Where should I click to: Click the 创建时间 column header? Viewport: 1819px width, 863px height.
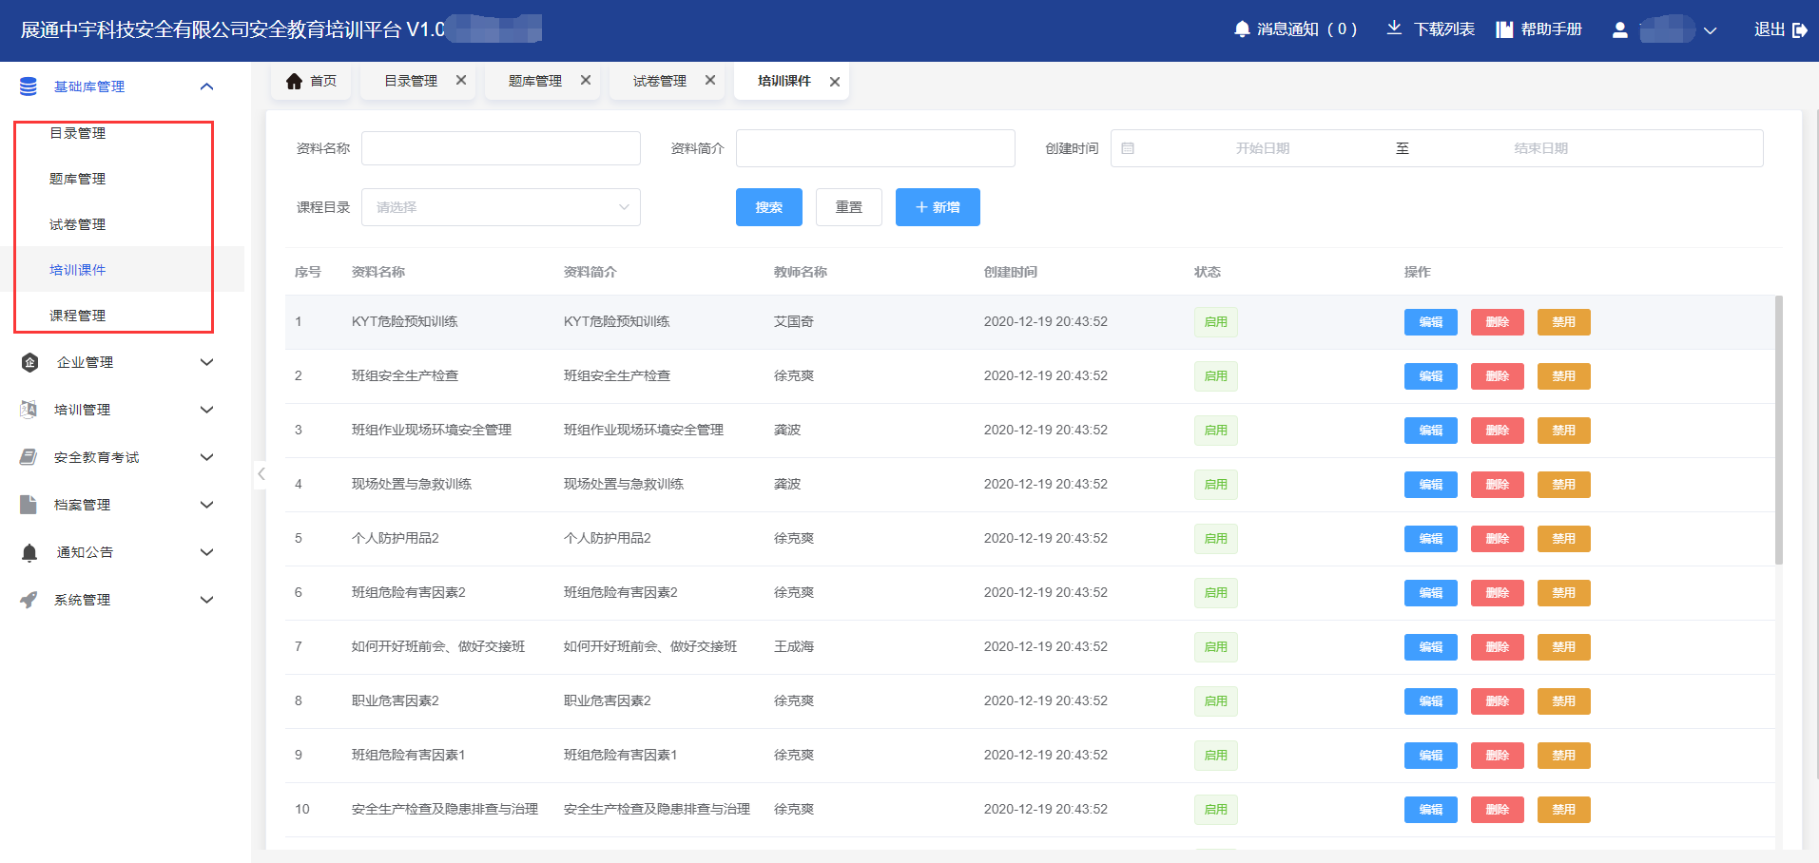(x=1011, y=272)
